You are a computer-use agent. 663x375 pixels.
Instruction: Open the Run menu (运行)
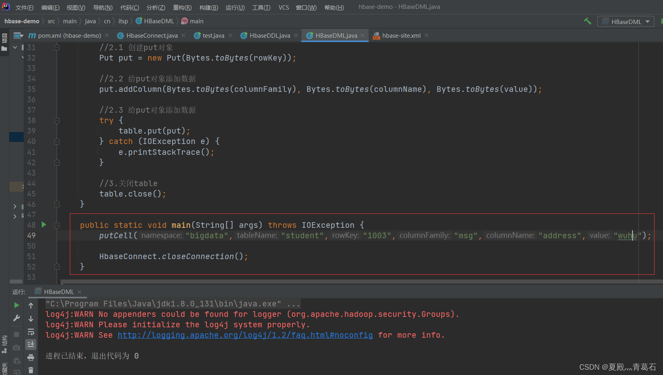[x=235, y=8]
